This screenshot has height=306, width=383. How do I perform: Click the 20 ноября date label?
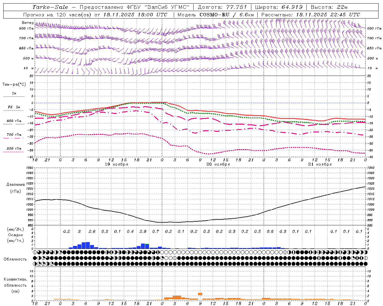point(218,164)
